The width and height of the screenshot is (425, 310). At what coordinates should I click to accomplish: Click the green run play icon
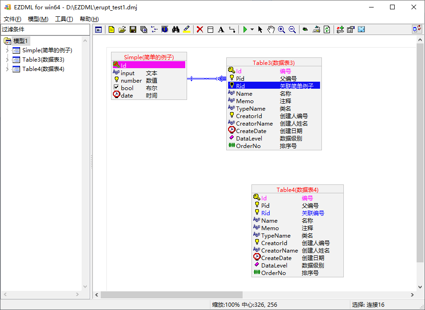(x=245, y=29)
